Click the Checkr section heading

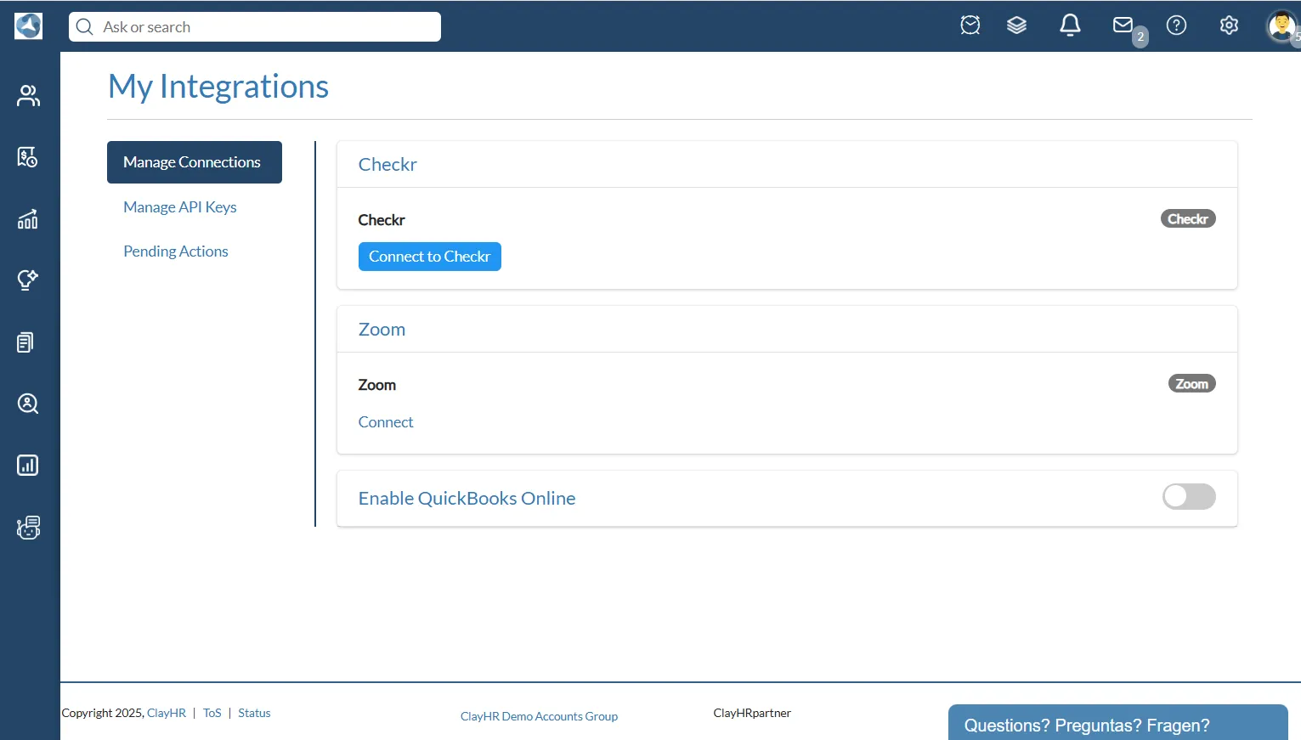coord(387,165)
